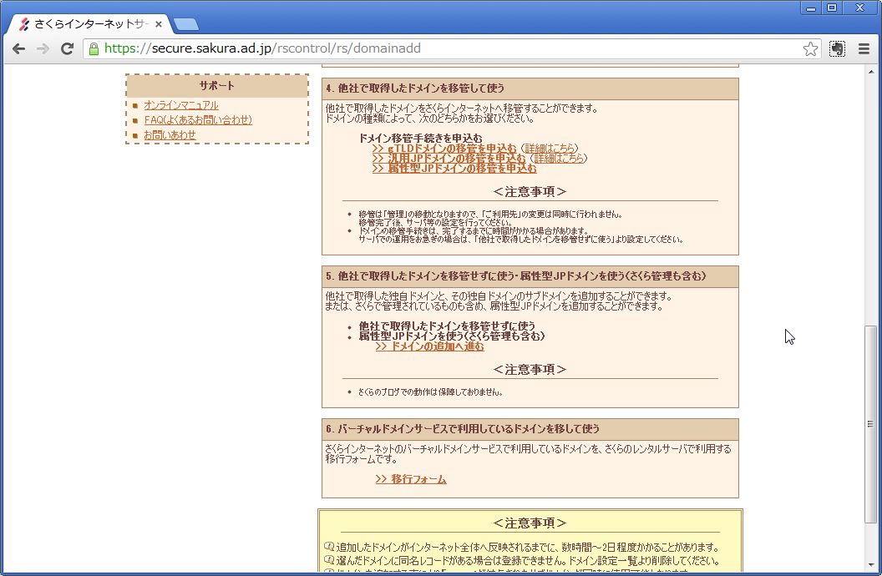Open the オンラインマニュアル link
The image size is (882, 576).
click(x=180, y=105)
